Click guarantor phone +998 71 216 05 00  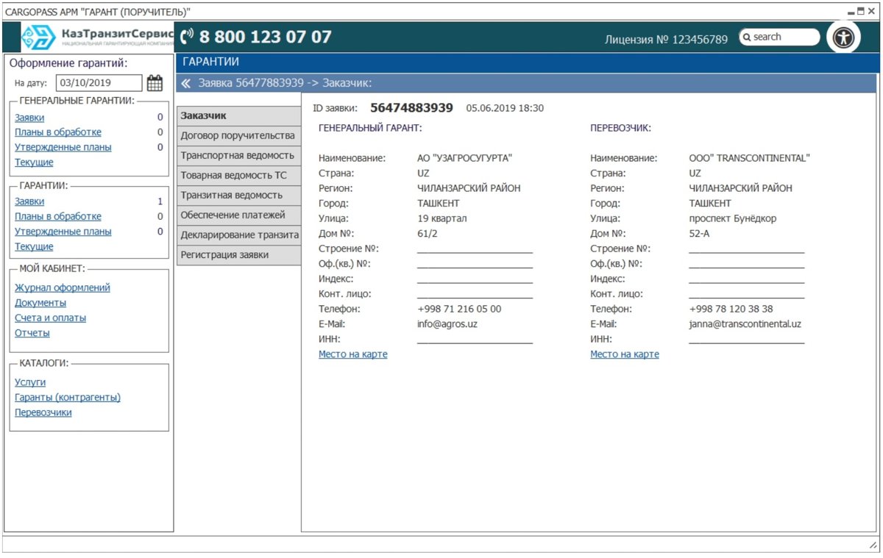tap(459, 309)
